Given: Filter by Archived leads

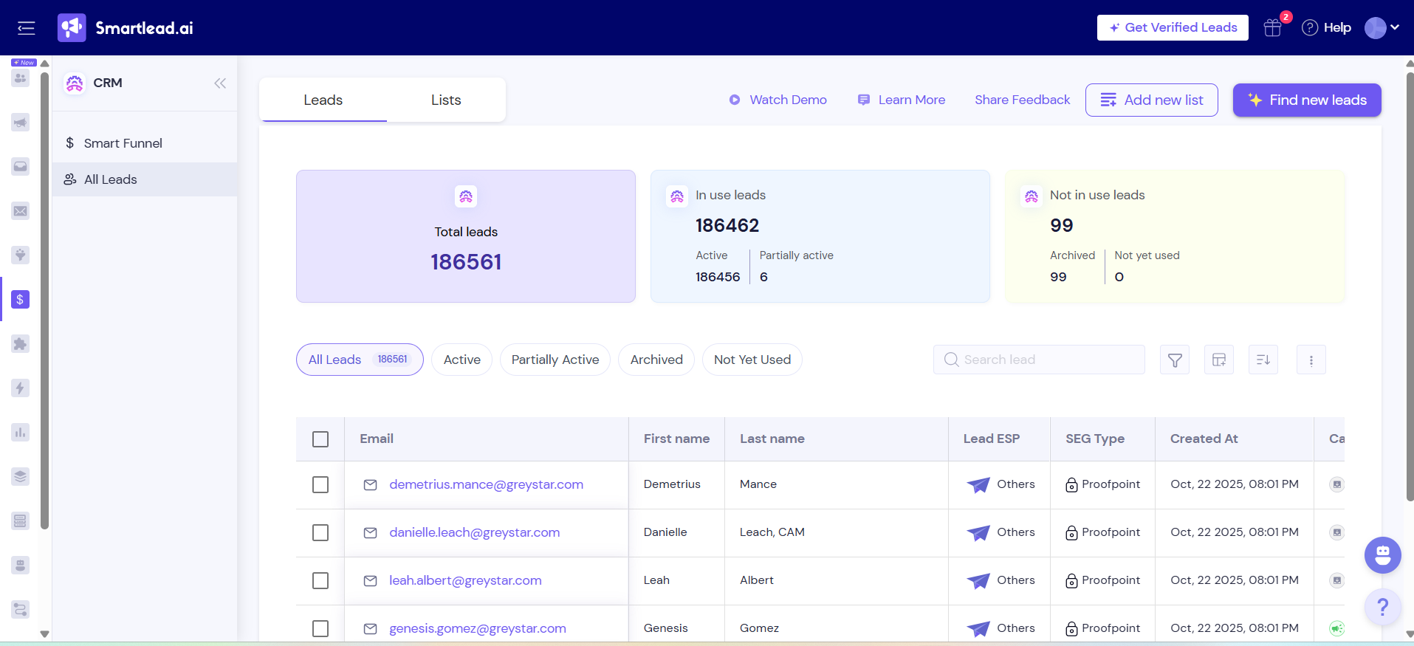Looking at the screenshot, I should point(656,360).
